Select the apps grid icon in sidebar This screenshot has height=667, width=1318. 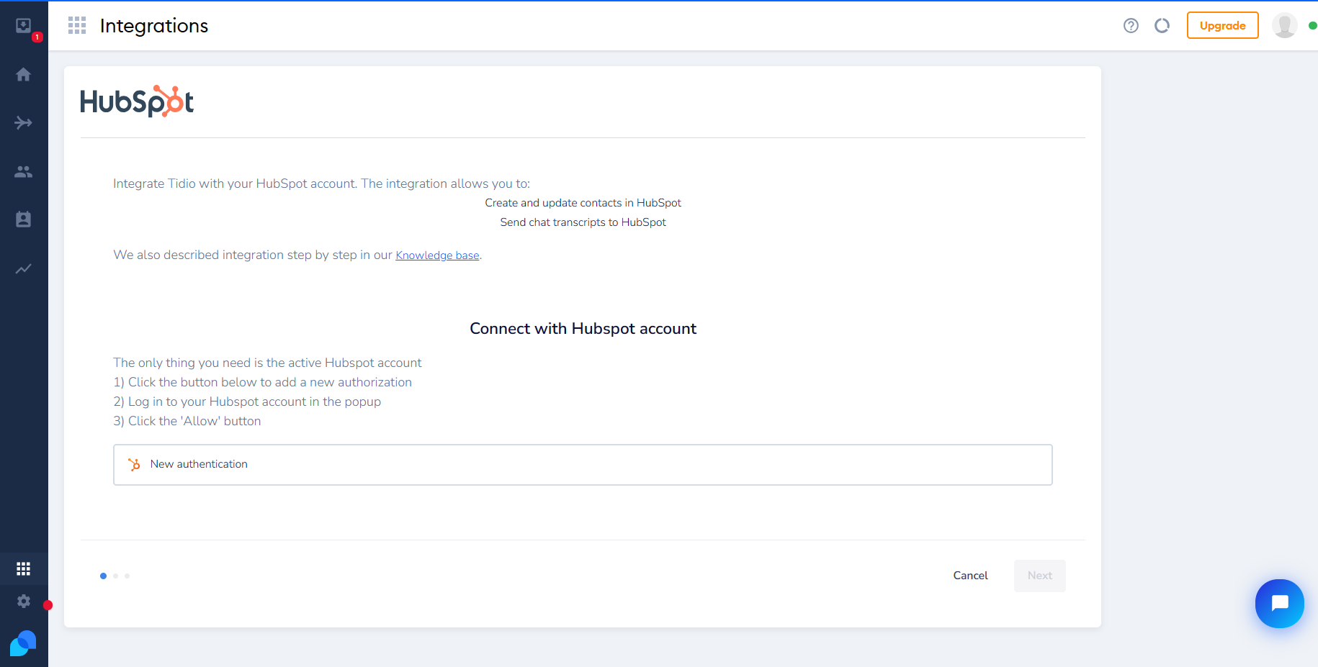pyautogui.click(x=24, y=569)
